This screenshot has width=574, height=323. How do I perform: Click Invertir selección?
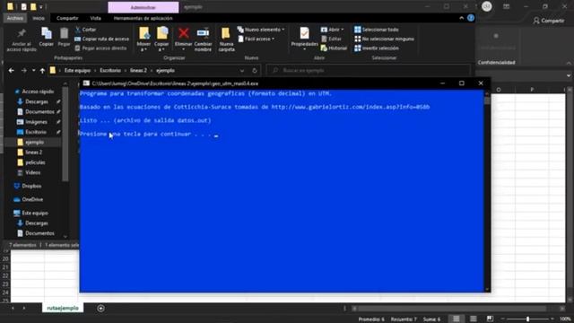[377, 48]
